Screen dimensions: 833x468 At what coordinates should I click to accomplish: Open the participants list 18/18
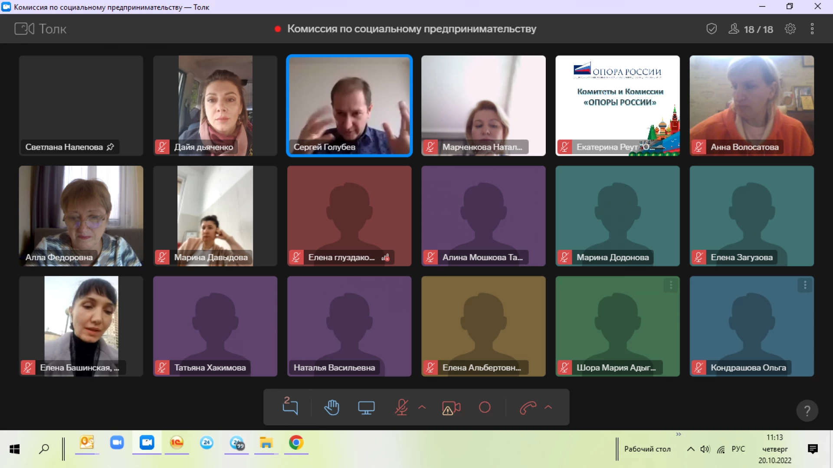(751, 29)
